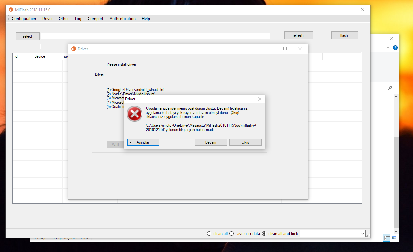413x252 pixels.
Task: Click search magnifier in the Explorer window
Action: click(x=390, y=88)
